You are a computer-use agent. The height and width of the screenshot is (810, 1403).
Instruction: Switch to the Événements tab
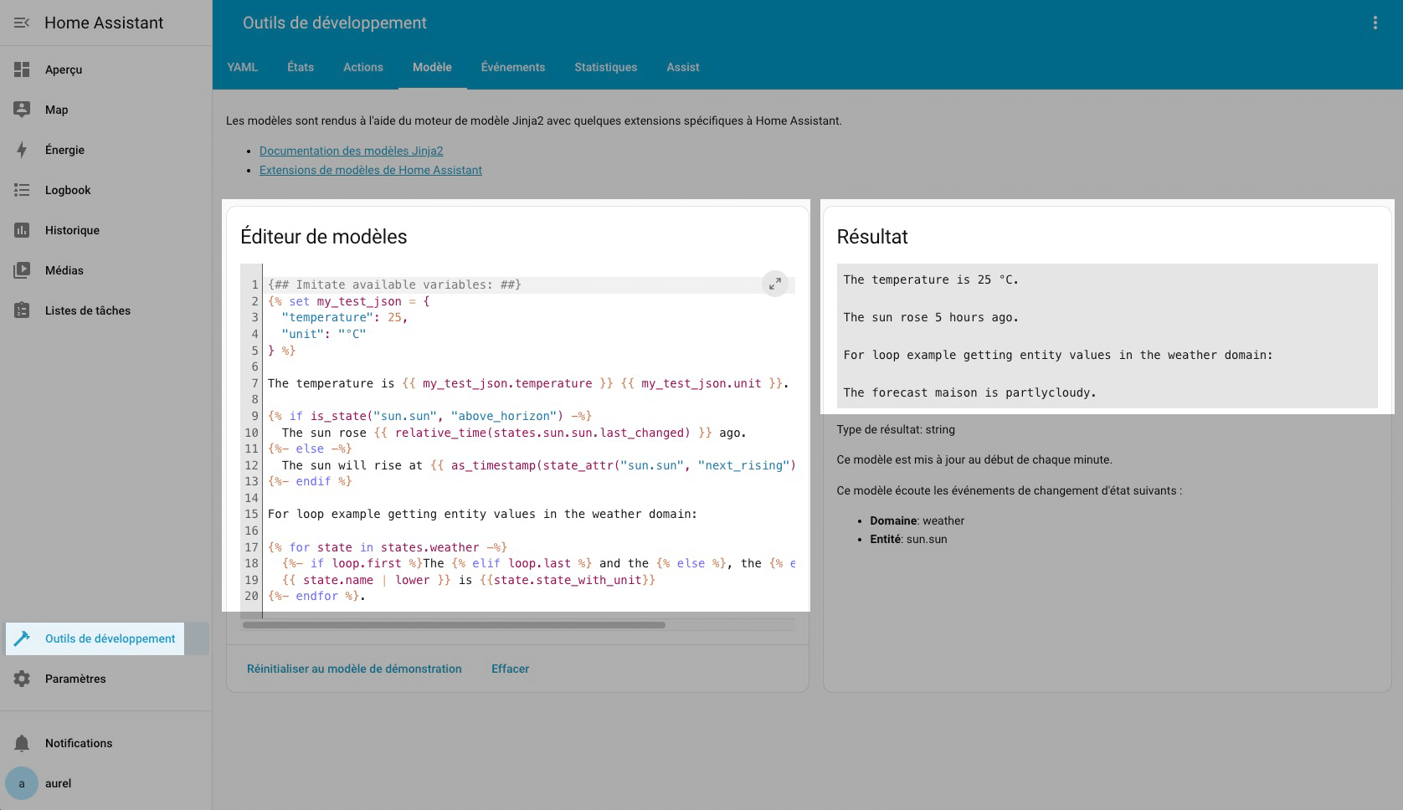coord(513,67)
